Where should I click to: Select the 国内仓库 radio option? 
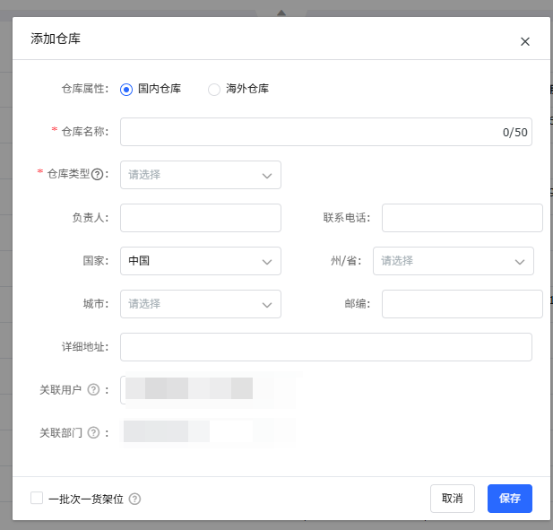tap(126, 90)
